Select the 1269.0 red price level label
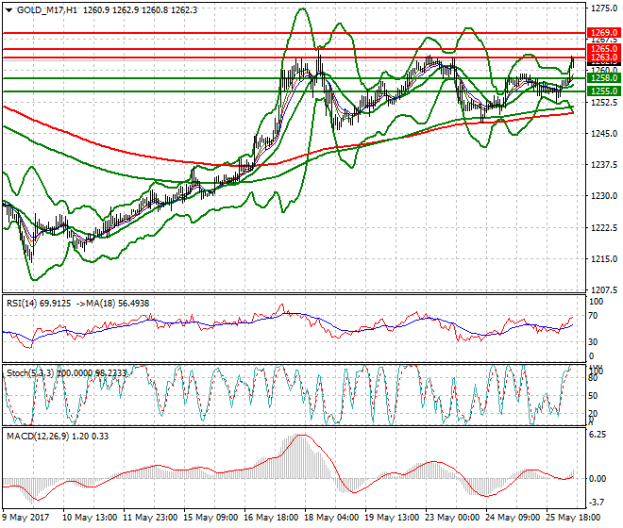Screen dimensions: 623x528 [603, 33]
